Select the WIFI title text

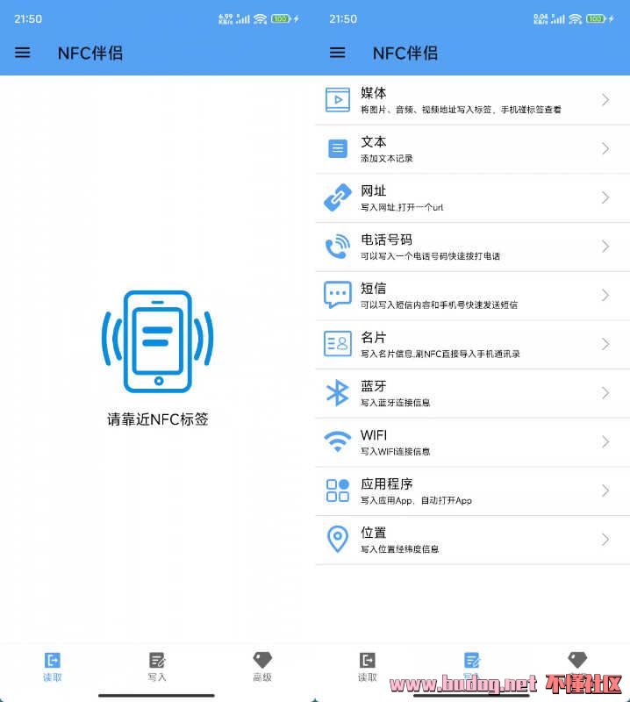(x=374, y=434)
